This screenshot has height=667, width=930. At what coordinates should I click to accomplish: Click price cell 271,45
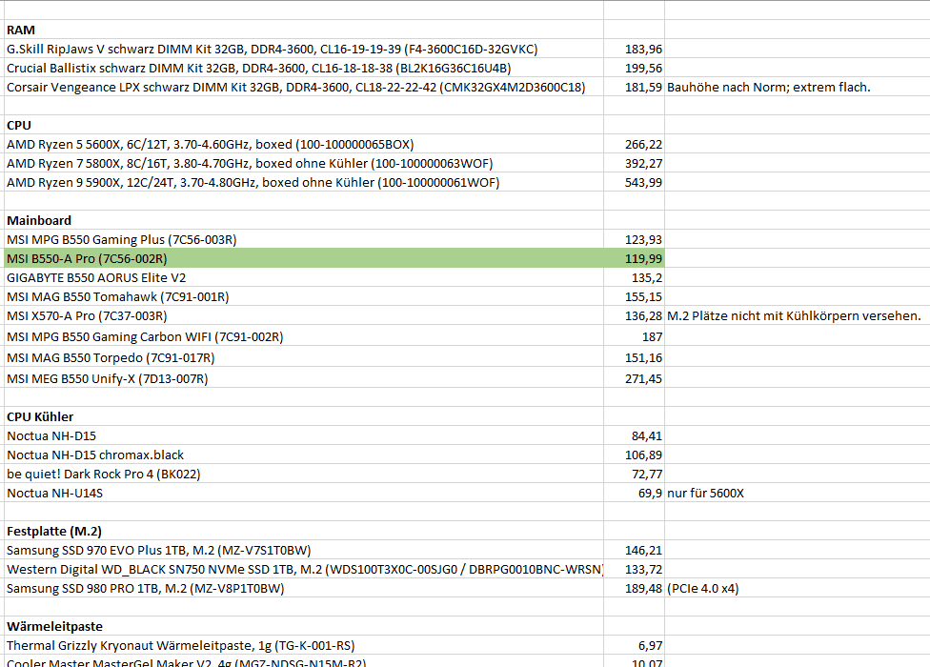[x=634, y=377]
